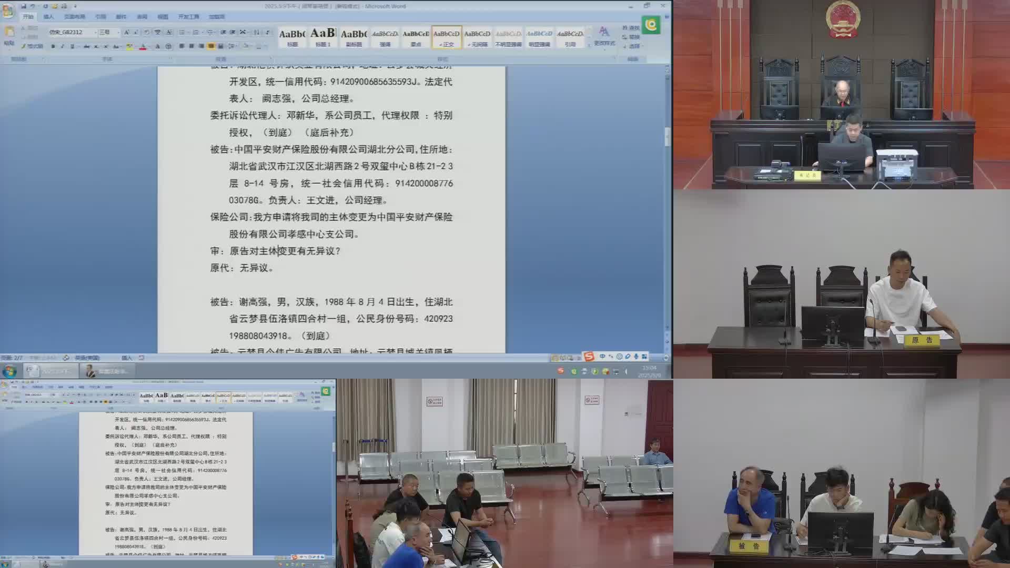Viewport: 1010px width, 568px height.
Task: Click the Decrease Indent icon
Action: (x=223, y=32)
